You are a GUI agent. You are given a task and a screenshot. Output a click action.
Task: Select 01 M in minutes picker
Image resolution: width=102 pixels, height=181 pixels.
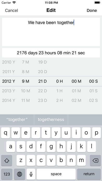tap(76, 91)
